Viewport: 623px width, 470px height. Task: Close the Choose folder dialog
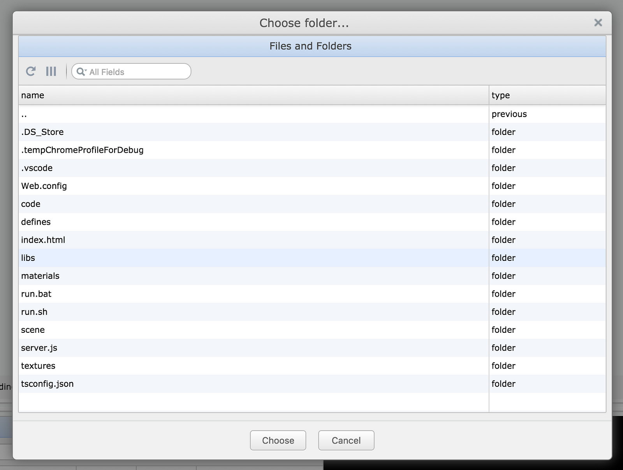click(598, 23)
